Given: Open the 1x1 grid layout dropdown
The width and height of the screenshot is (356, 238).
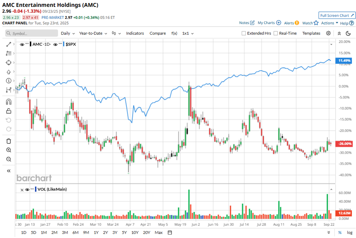Looking at the screenshot, I should 188,33.
